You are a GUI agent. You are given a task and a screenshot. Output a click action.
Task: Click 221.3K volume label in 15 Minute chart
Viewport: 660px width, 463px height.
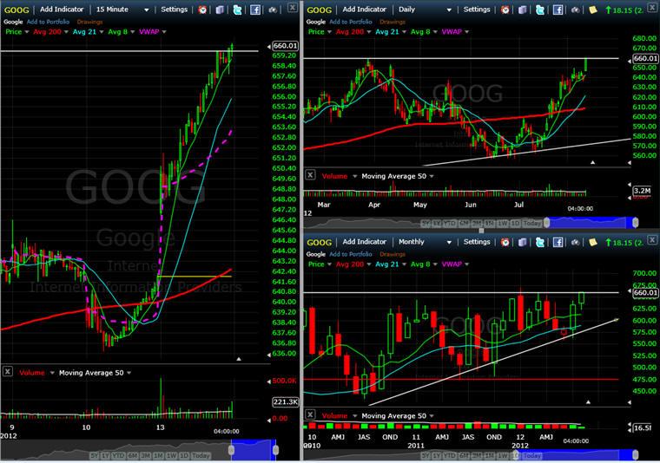tap(286, 402)
